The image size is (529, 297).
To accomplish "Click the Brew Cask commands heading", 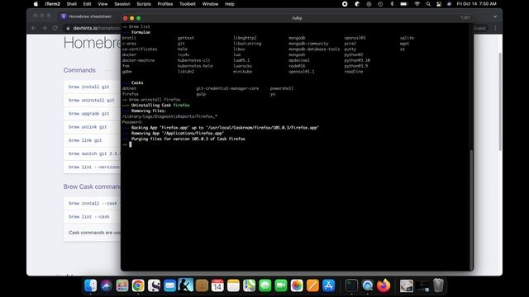I will (92, 186).
